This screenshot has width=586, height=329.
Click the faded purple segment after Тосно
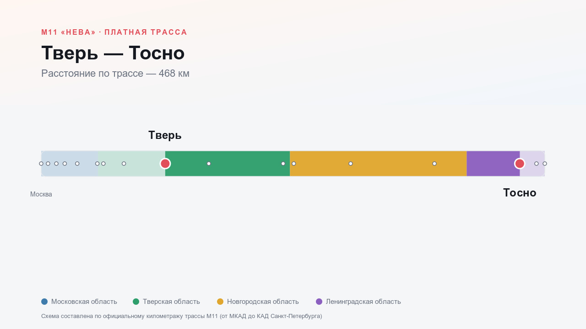click(x=532, y=164)
